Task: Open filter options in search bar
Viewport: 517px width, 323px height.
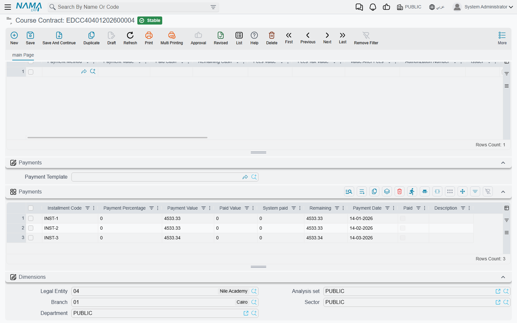Action: click(x=213, y=7)
